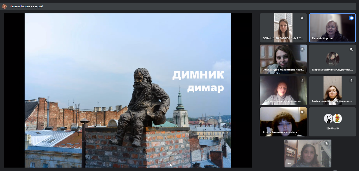Select your own video tile labeled Ви
The width and height of the screenshot is (359, 171).
pos(308,153)
